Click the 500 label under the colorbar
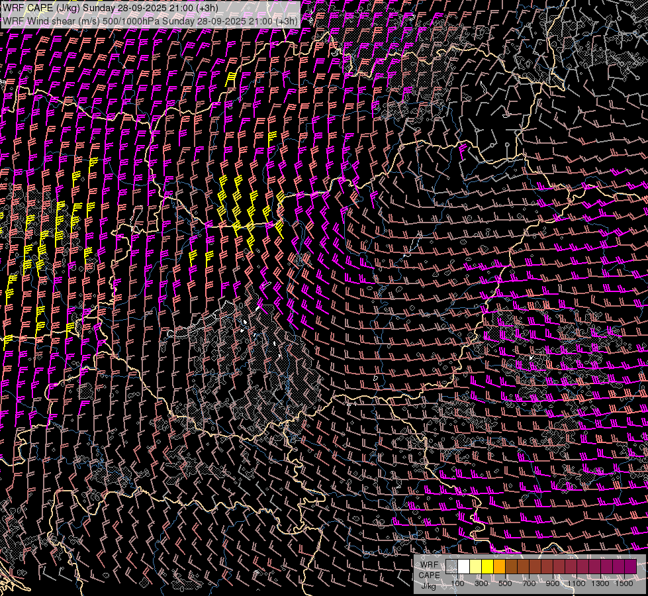The image size is (648, 596). click(x=505, y=583)
